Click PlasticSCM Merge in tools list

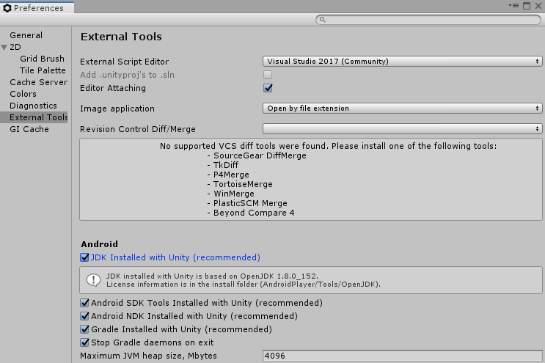tap(250, 203)
